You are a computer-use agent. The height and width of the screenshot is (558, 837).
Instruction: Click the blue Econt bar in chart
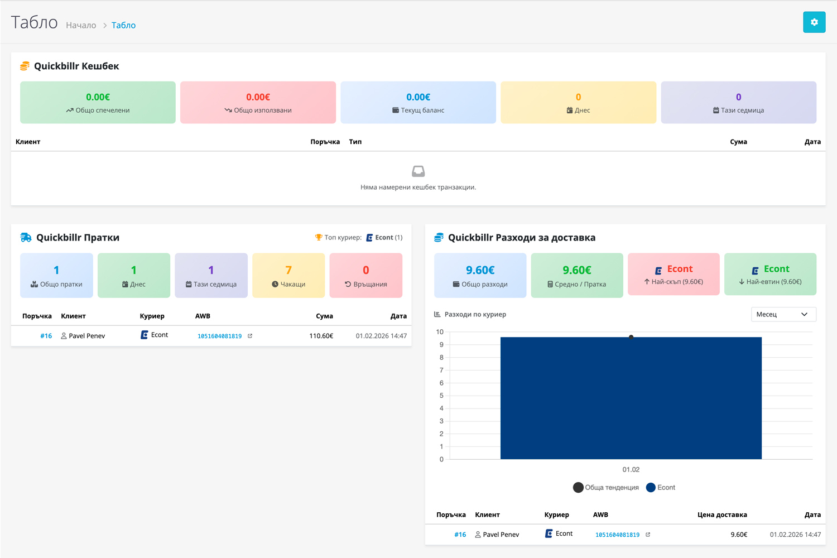point(631,398)
